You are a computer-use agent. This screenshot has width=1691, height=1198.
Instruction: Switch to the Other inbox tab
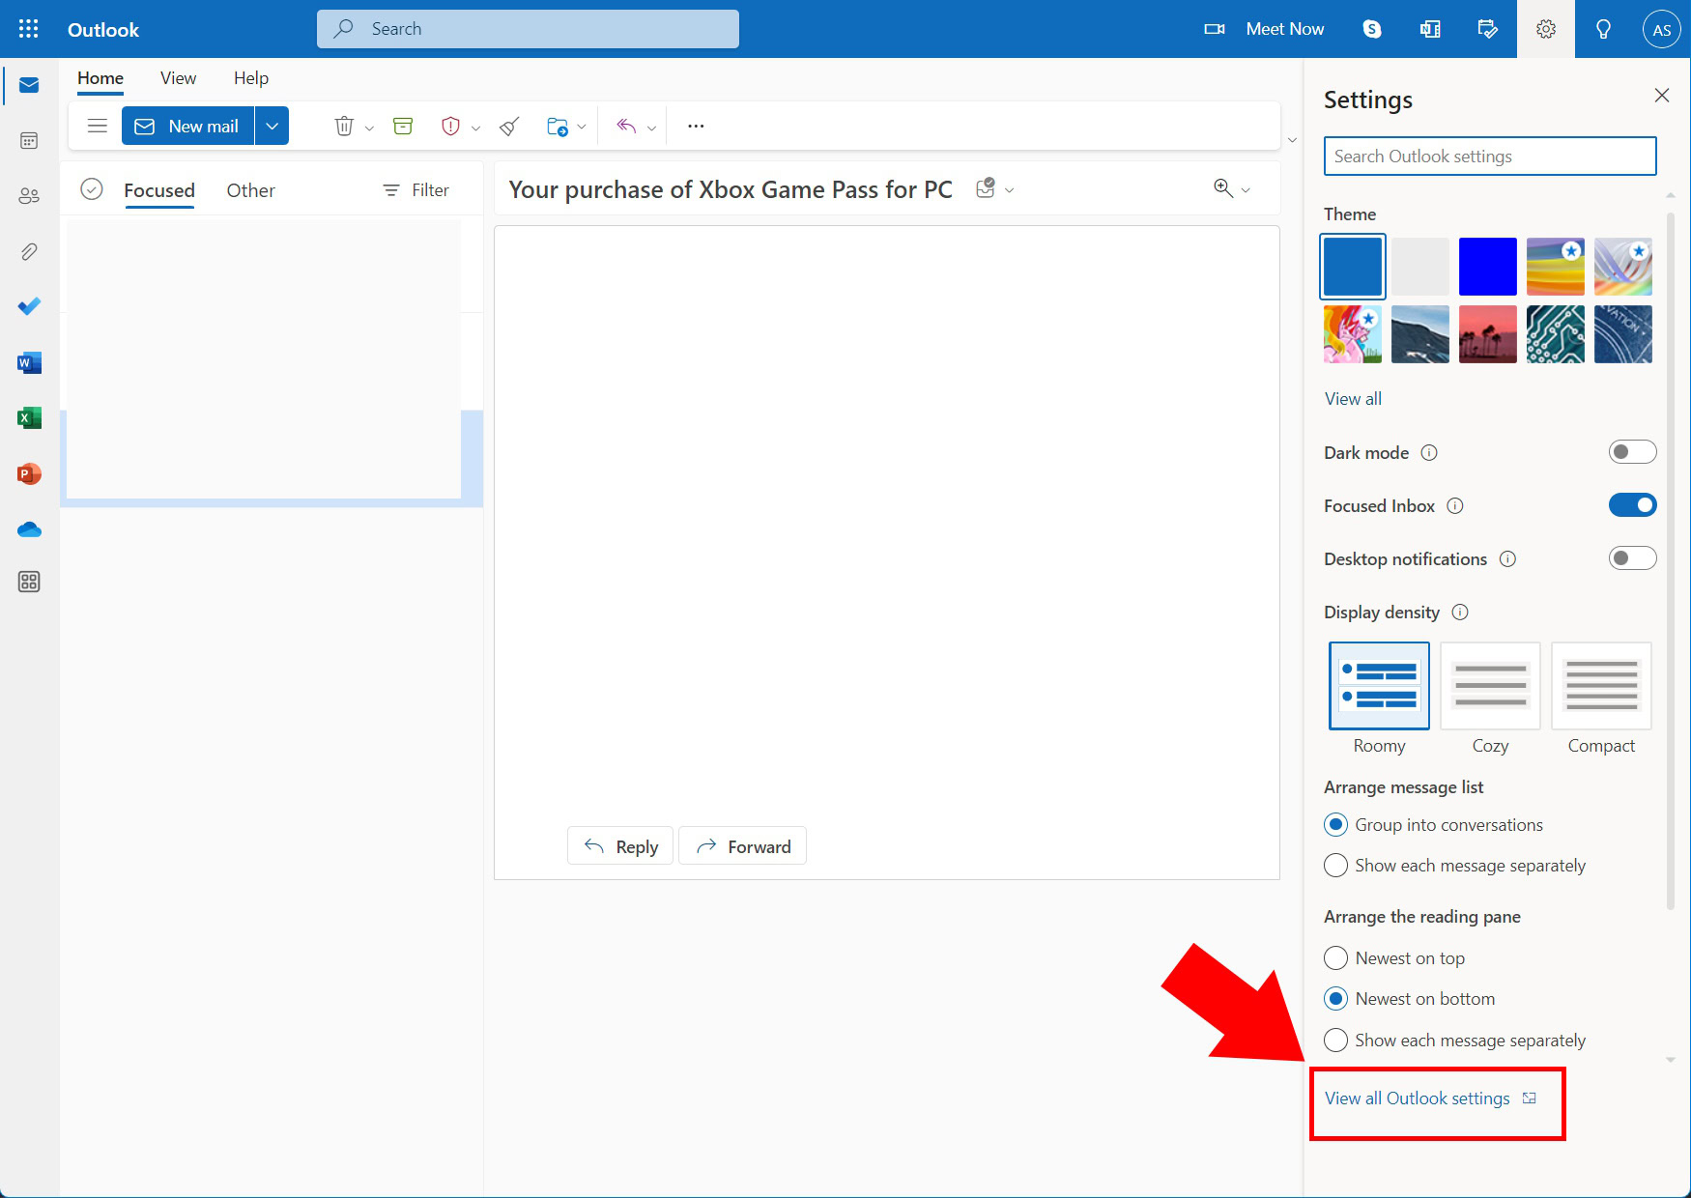point(250,190)
